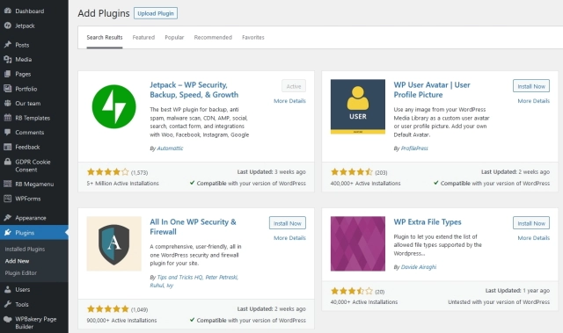Screen dimensions: 563x333
Task: Click the Pages icon in sidebar
Action: pyautogui.click(x=8, y=74)
